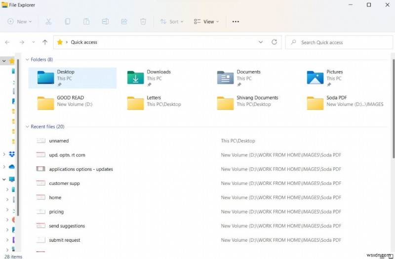
Task: Go back with the left arrow
Action: [x=7, y=42]
